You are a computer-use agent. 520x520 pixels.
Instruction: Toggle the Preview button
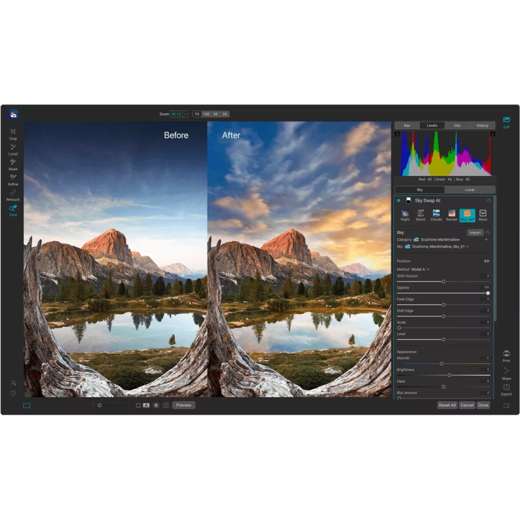[183, 405]
